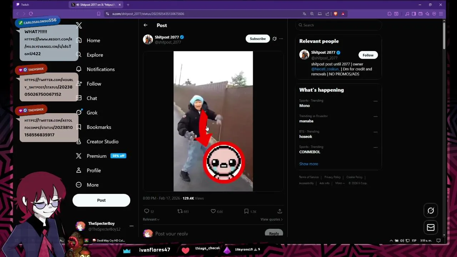The height and width of the screenshot is (257, 457).
Task: Click Show more under What's happening
Action: [x=308, y=164]
